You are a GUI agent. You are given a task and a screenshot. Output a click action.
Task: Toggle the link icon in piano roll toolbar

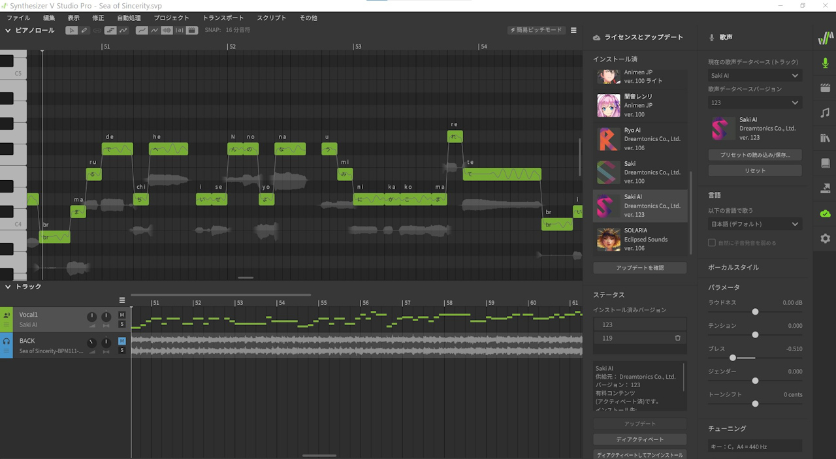pos(97,30)
